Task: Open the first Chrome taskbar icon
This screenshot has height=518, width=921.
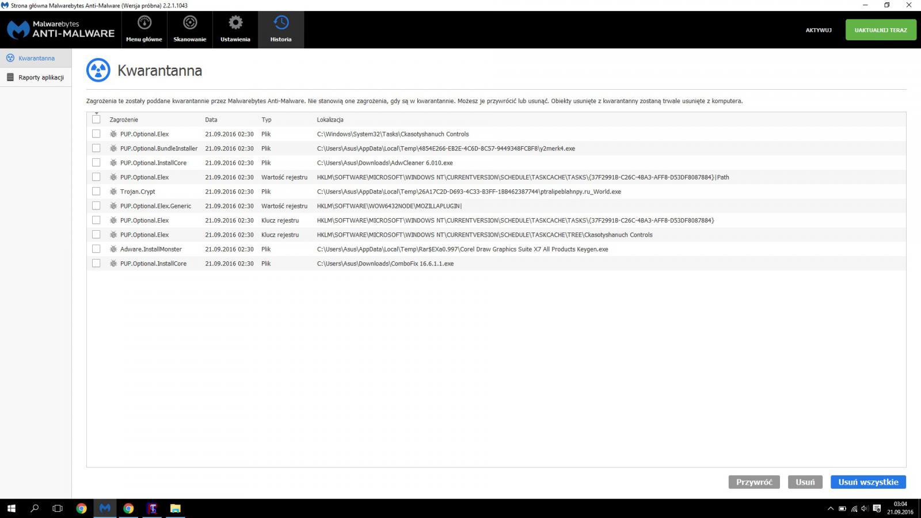Action: (x=82, y=508)
